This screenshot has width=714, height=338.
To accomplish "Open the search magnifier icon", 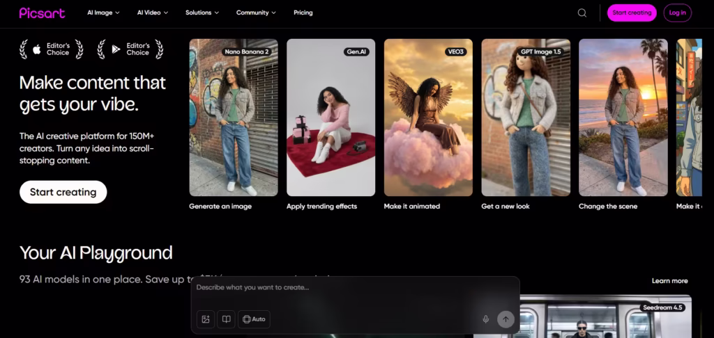I will click(582, 13).
